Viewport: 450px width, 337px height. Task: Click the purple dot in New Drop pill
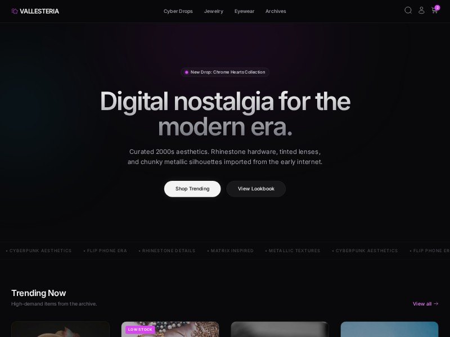tap(187, 72)
